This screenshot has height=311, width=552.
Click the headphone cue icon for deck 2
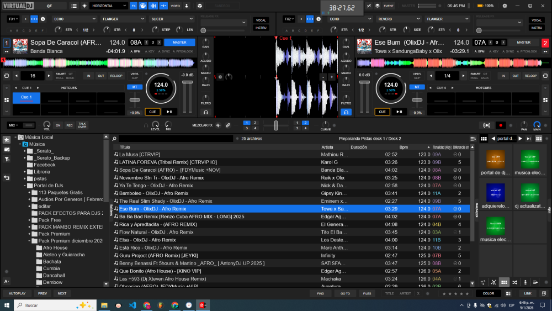[346, 112]
